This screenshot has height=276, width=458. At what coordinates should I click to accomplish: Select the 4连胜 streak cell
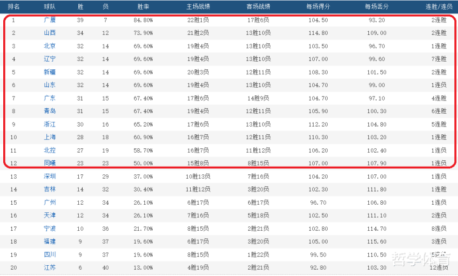[439, 98]
